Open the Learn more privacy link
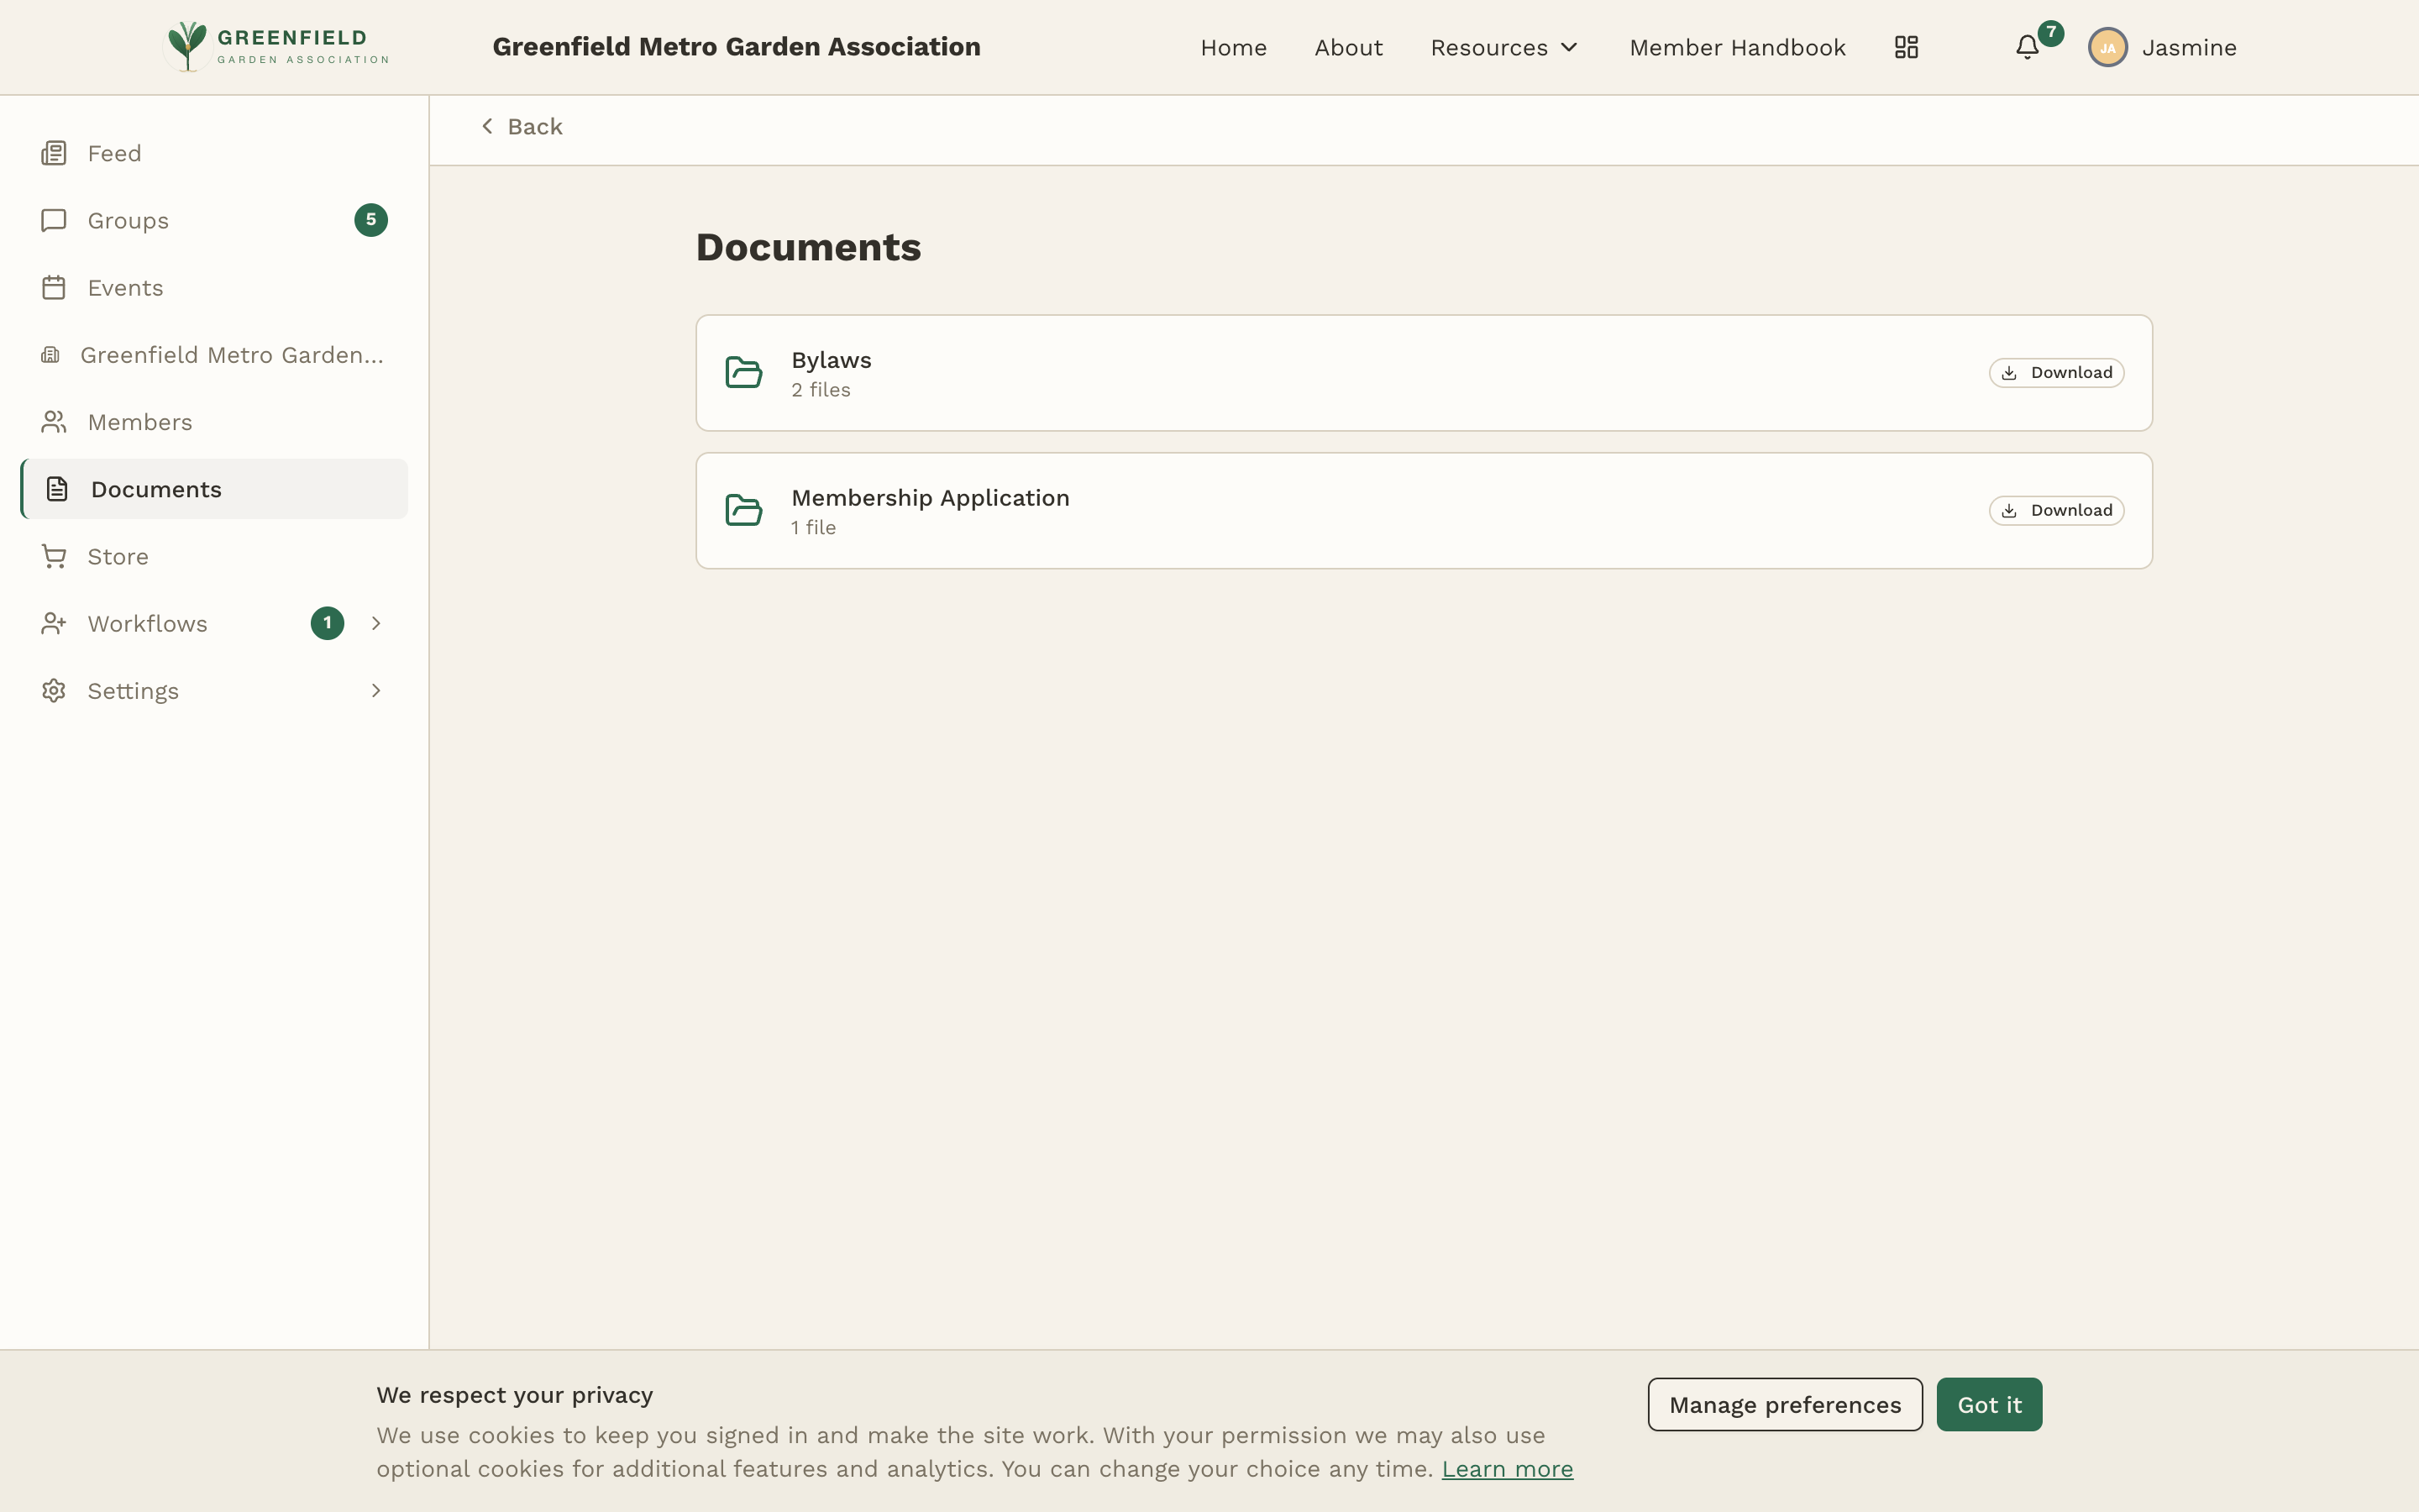The height and width of the screenshot is (1512, 2419). click(x=1506, y=1468)
